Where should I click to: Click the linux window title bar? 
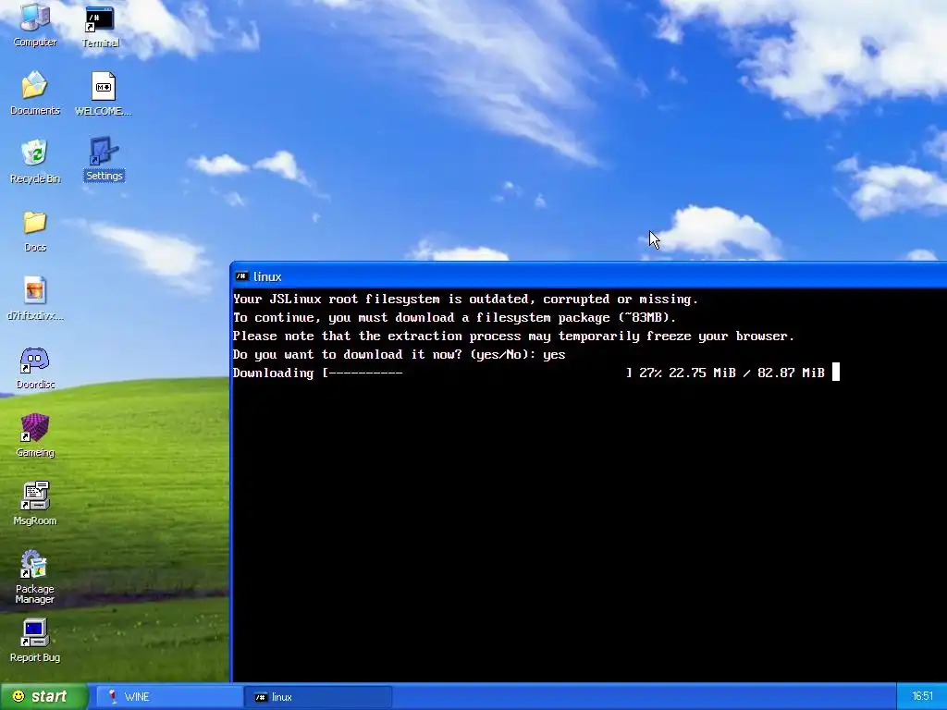pos(588,275)
